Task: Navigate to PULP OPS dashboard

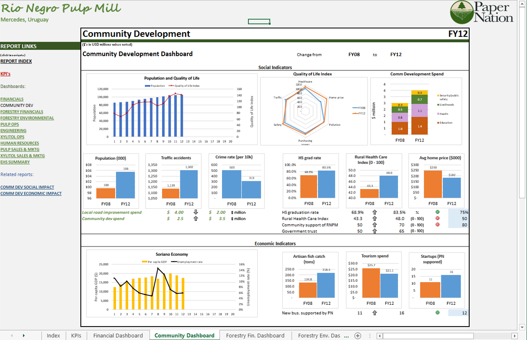Action: tap(10, 124)
